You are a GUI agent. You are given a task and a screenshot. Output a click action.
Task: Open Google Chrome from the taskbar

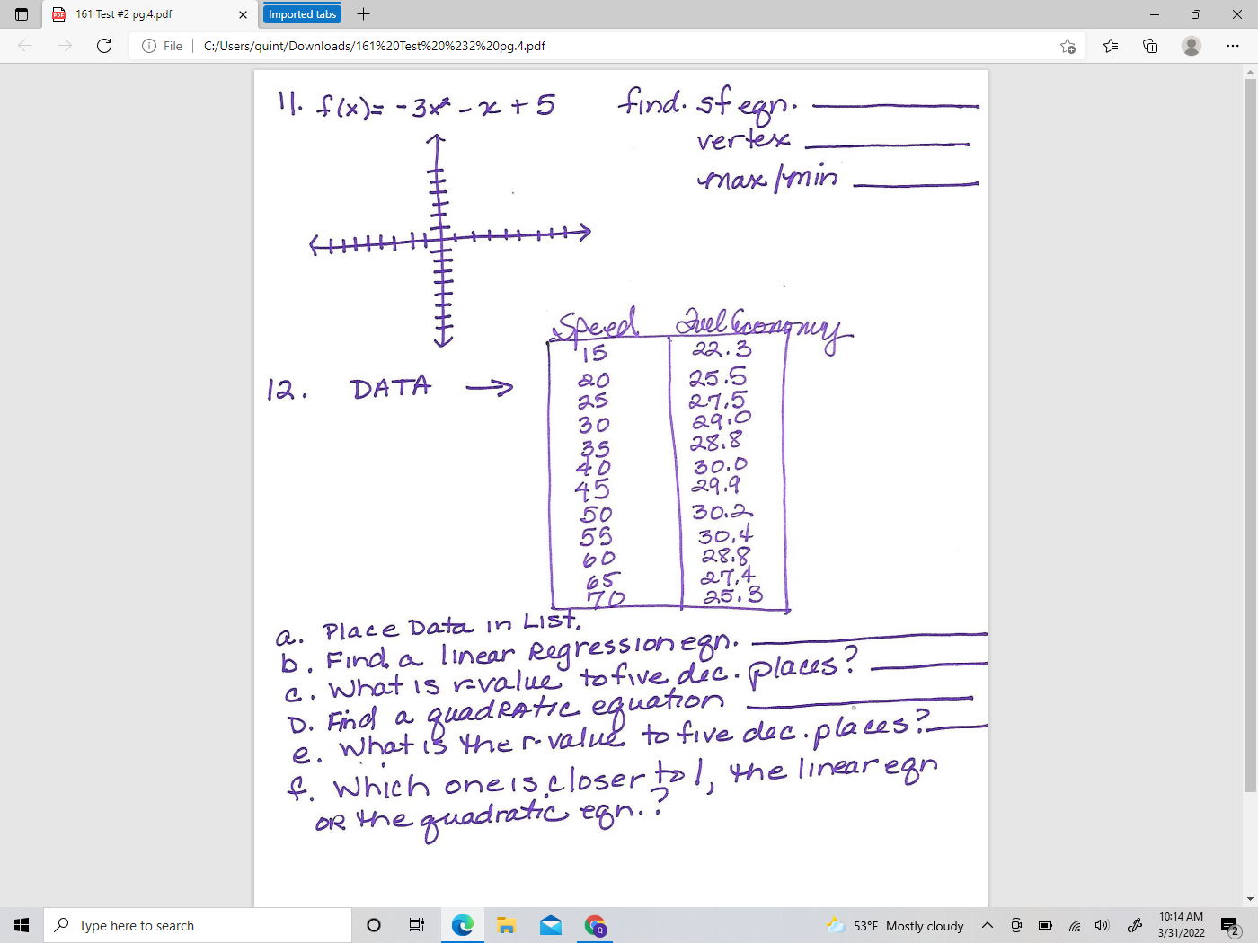[x=596, y=925]
